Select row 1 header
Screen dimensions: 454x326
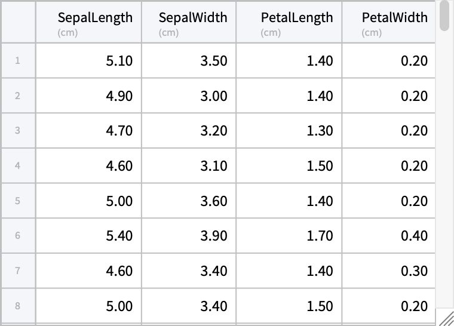[18, 60]
